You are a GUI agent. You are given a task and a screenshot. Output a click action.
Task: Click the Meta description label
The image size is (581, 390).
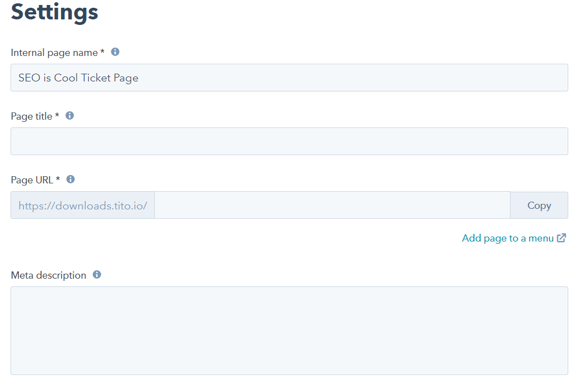[48, 275]
